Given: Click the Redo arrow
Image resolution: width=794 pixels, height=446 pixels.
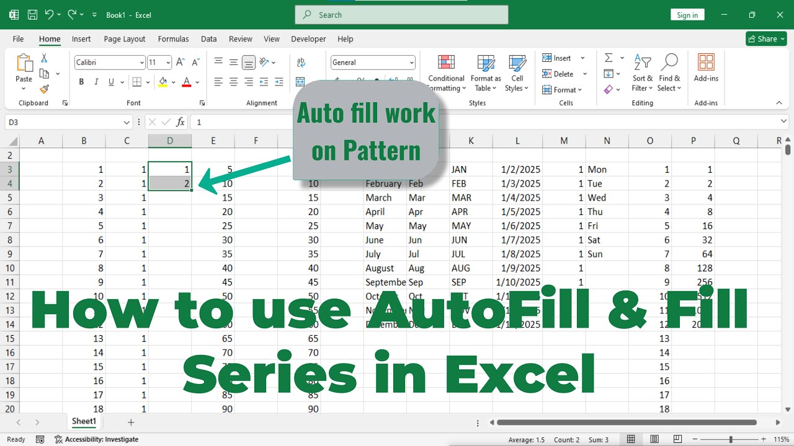Looking at the screenshot, I should coord(72,14).
